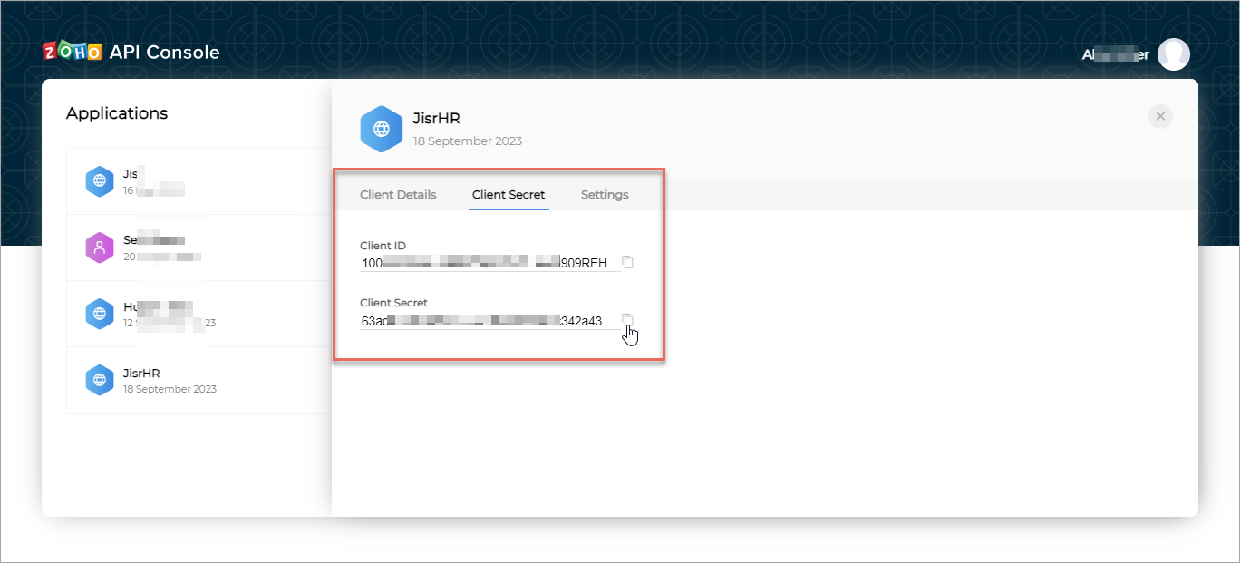Select the application name starting with 'Se'
The image size is (1240, 563).
coord(154,240)
